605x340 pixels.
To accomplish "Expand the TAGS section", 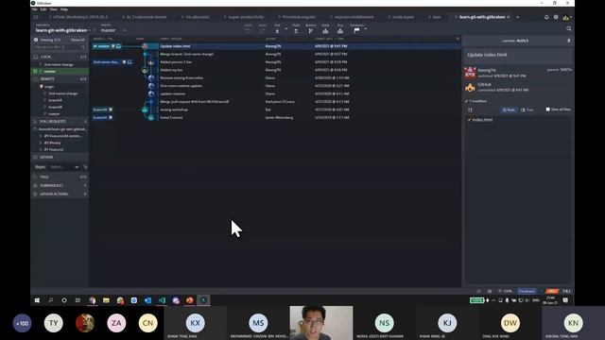I will [60, 177].
